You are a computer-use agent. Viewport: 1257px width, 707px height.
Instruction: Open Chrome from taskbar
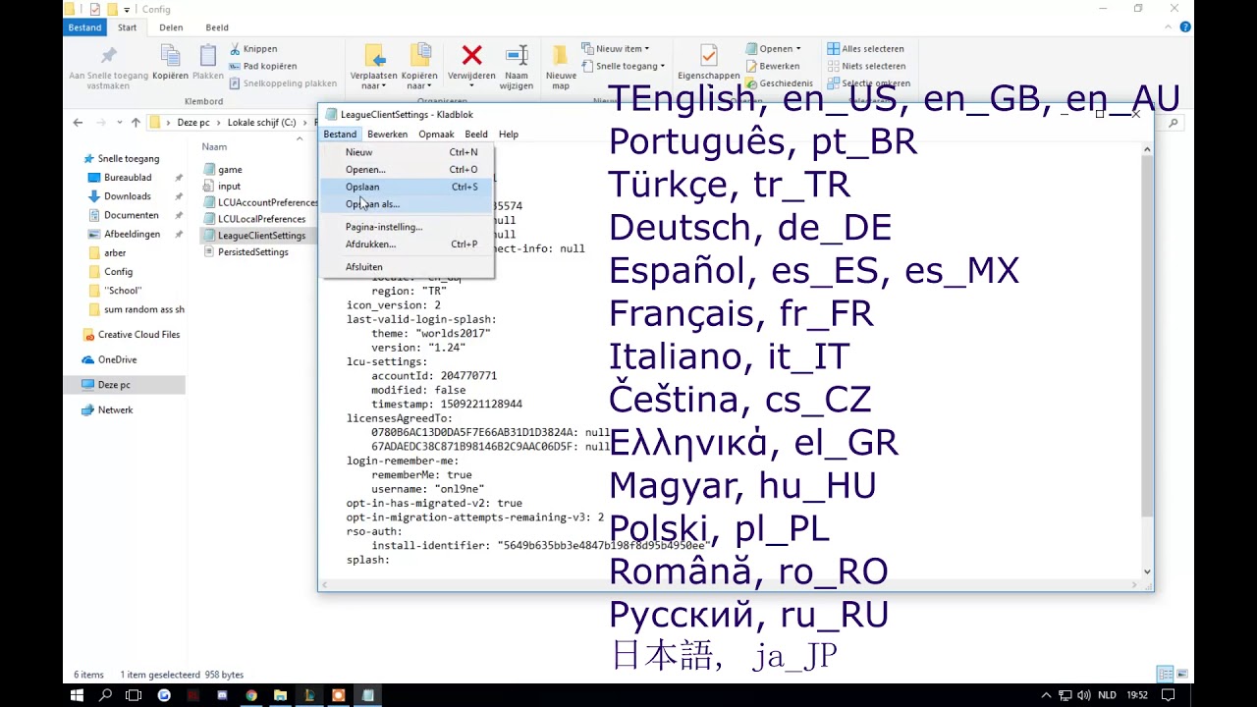251,695
